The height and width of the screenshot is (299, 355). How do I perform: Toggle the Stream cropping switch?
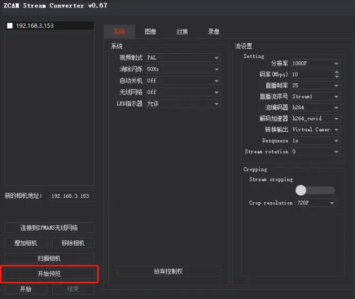315,190
